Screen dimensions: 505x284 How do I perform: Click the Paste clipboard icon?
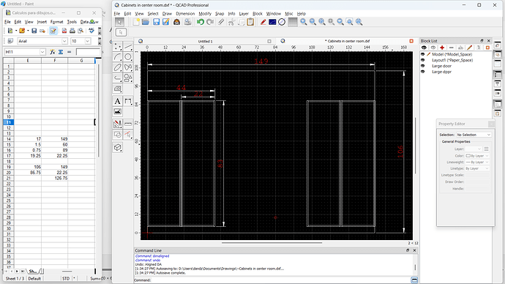[250, 22]
